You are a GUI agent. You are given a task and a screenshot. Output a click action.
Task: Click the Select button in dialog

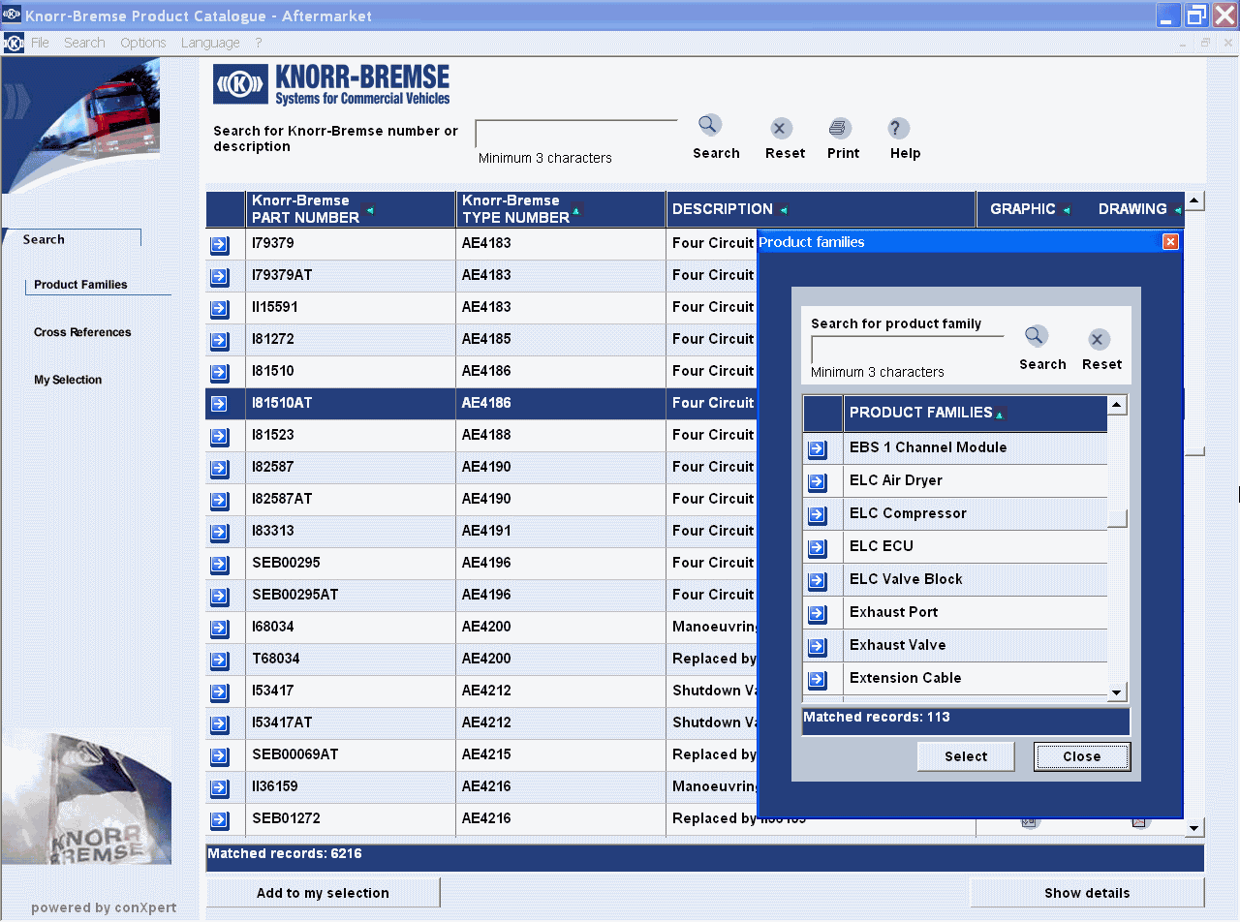pos(966,756)
